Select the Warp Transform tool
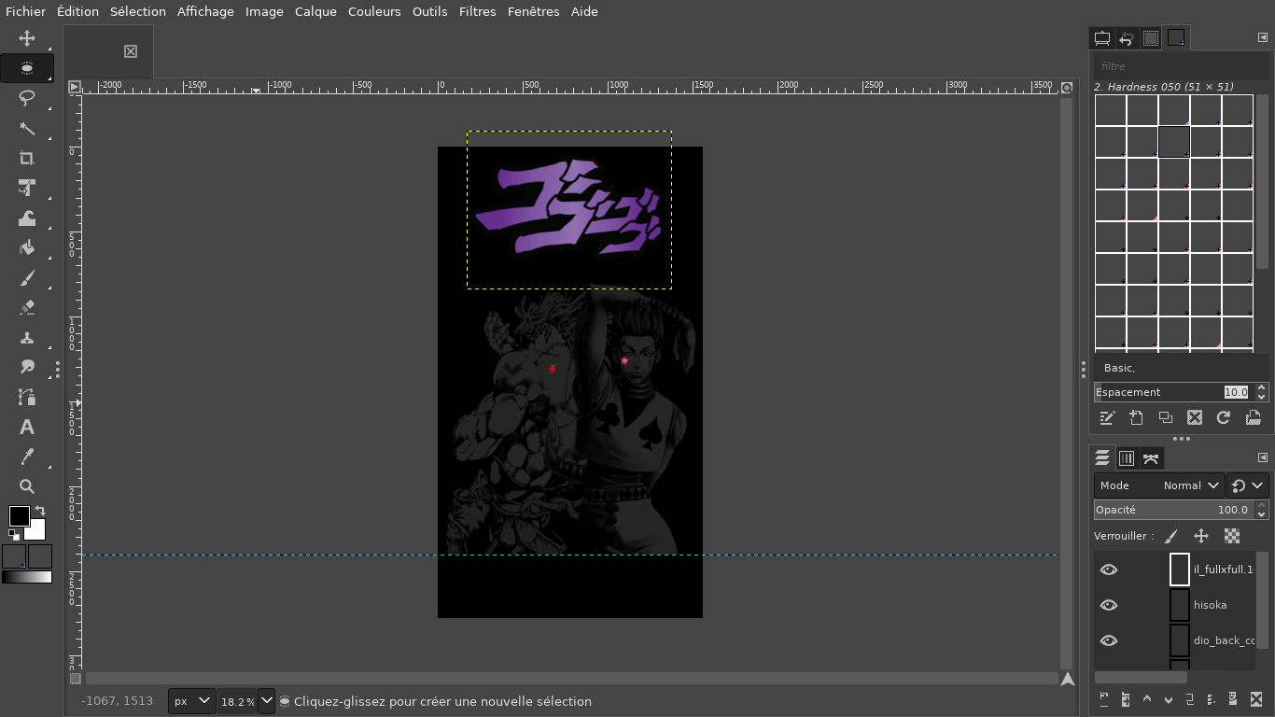This screenshot has width=1275, height=717. (27, 218)
